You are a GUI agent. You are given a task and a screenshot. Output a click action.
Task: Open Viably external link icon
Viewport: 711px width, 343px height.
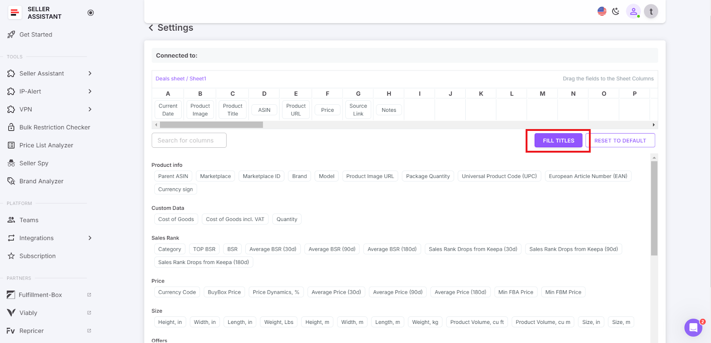[89, 313]
